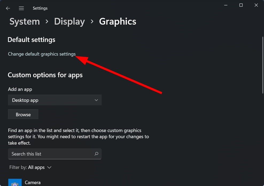
Task: Minimize the Settings window
Action: point(226,5)
